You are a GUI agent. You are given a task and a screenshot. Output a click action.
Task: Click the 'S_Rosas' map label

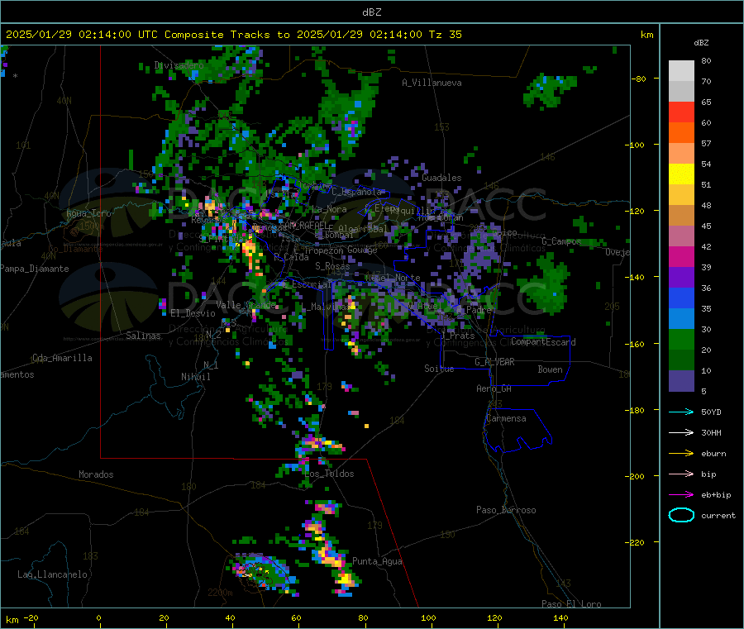(332, 266)
